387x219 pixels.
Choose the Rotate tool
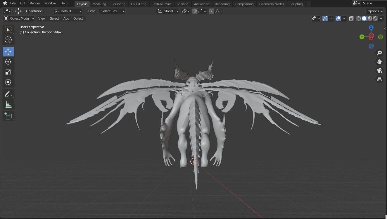pos(8,62)
